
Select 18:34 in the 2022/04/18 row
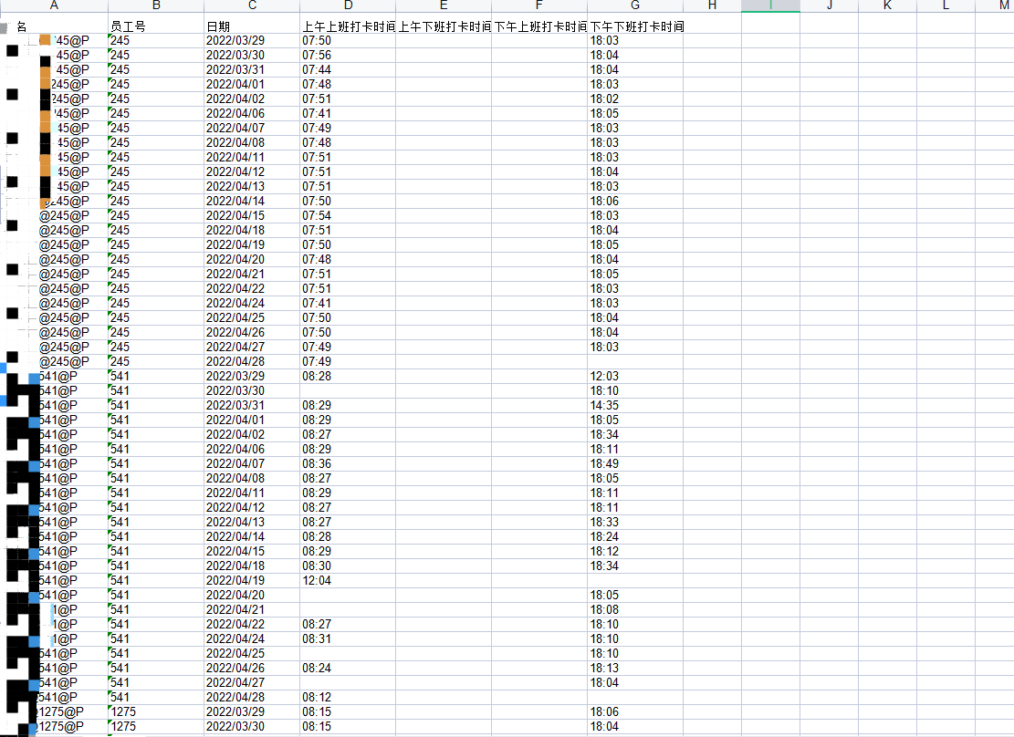click(635, 566)
